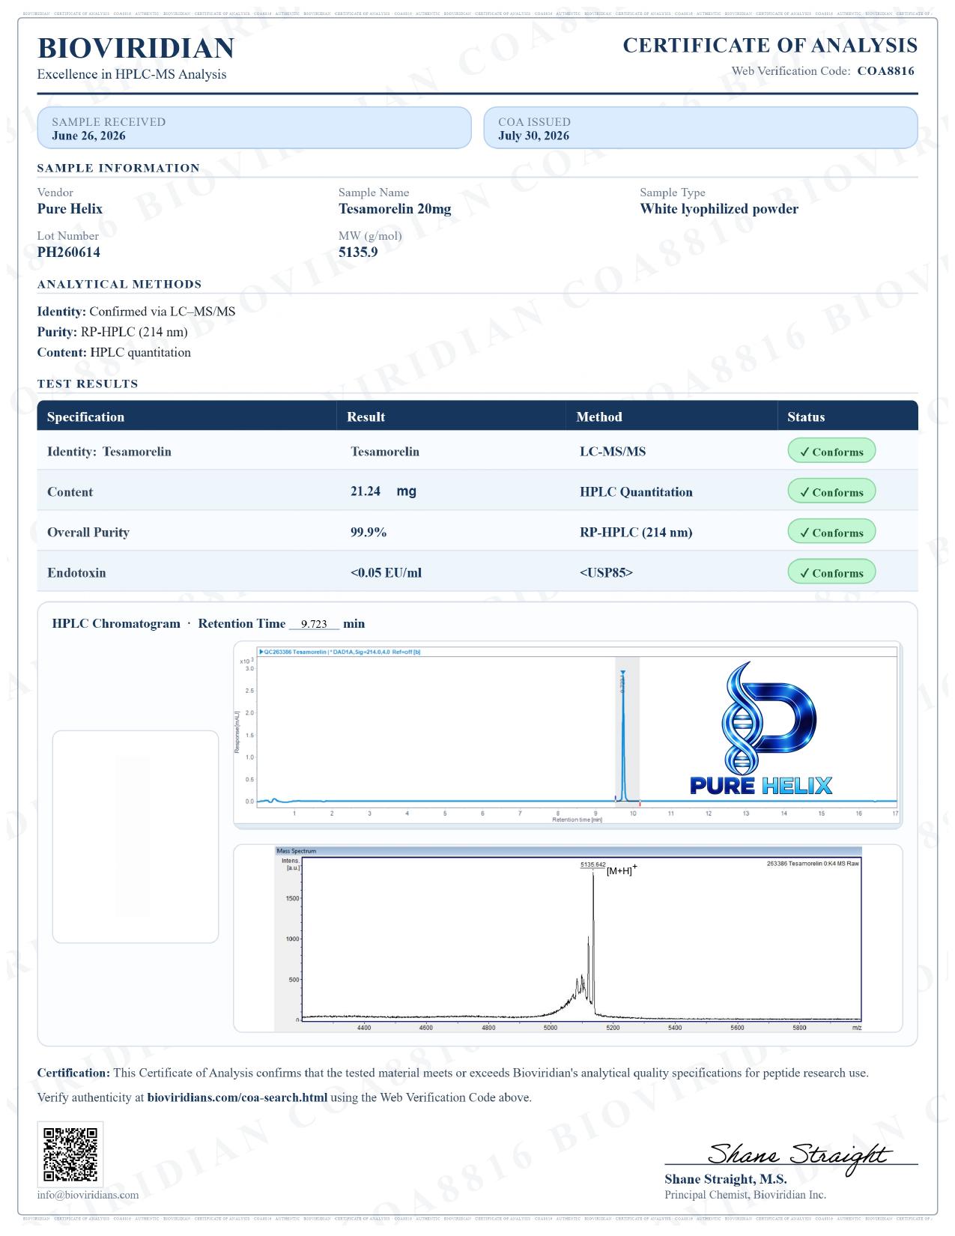Click the purity result 99.9%

click(x=369, y=533)
